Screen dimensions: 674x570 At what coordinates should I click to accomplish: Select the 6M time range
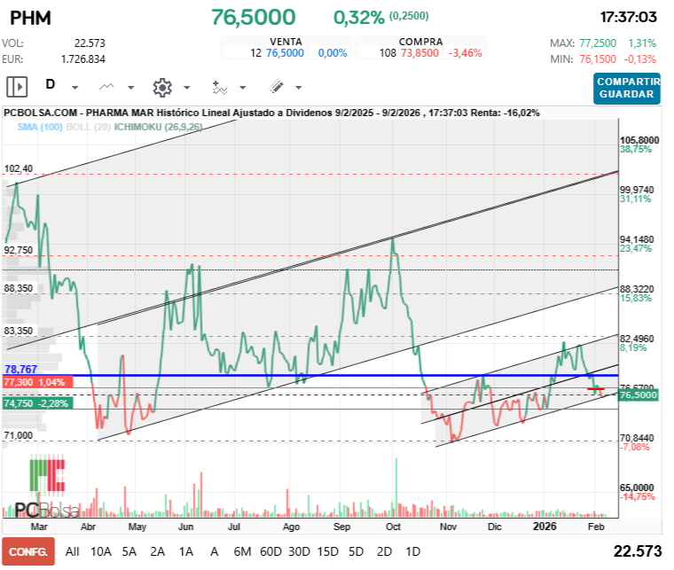point(240,550)
